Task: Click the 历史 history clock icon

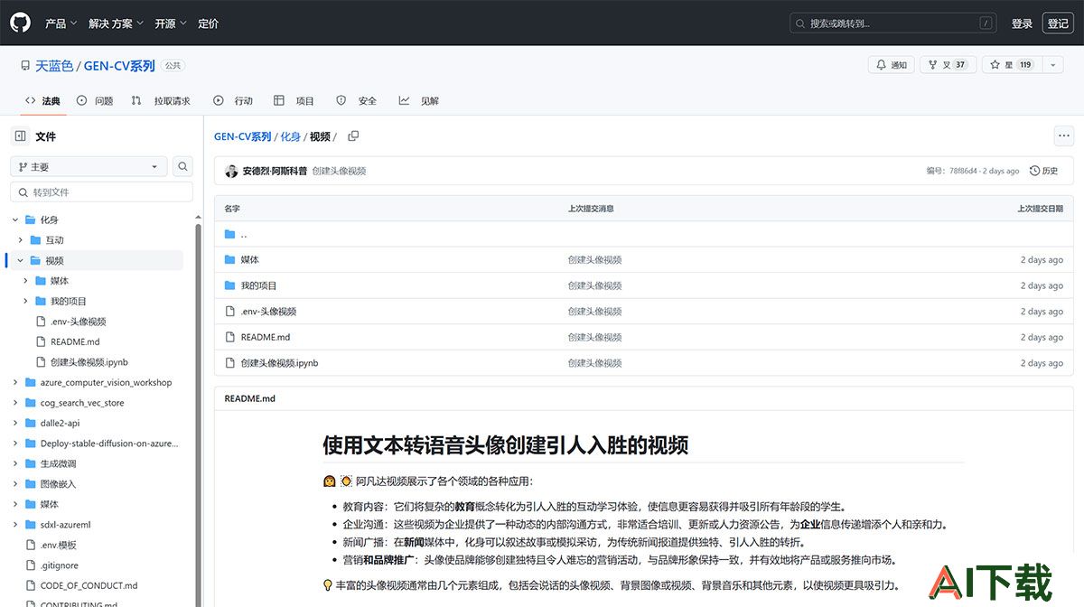Action: tap(1034, 171)
